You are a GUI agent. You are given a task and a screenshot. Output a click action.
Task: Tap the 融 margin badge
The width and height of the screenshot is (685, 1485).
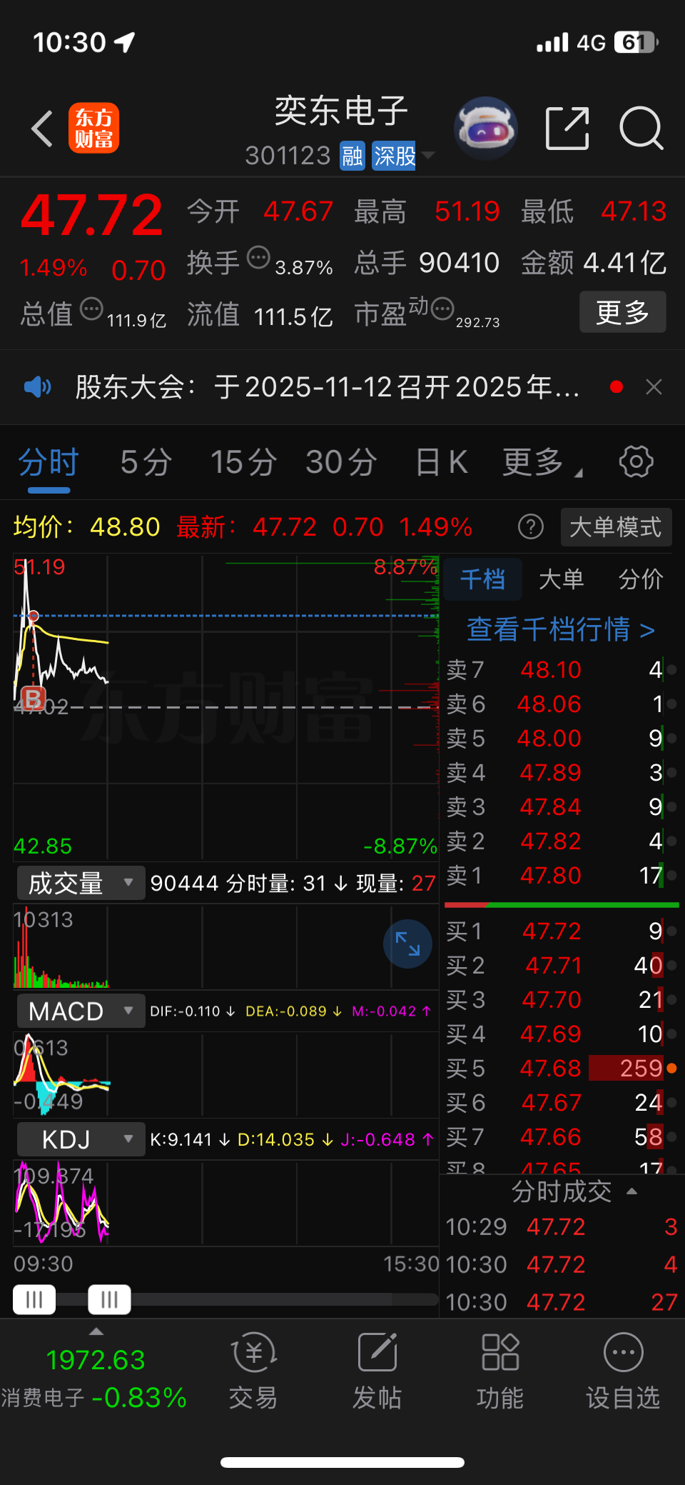click(x=352, y=156)
